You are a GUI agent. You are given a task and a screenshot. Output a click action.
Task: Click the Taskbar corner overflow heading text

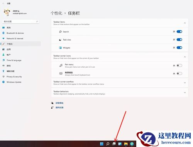(63, 82)
